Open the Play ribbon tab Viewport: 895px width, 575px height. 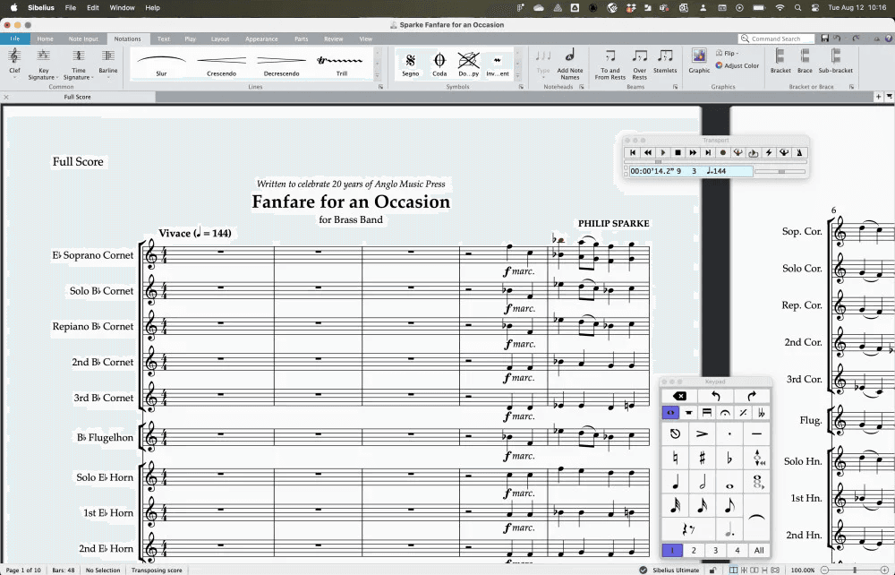click(190, 39)
